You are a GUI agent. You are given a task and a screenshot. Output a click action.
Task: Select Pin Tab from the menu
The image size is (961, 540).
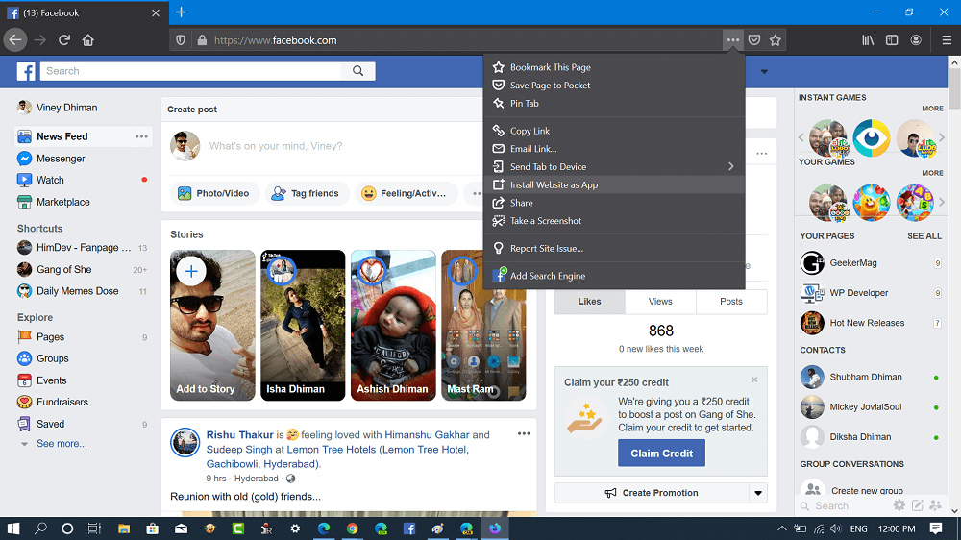click(x=614, y=103)
